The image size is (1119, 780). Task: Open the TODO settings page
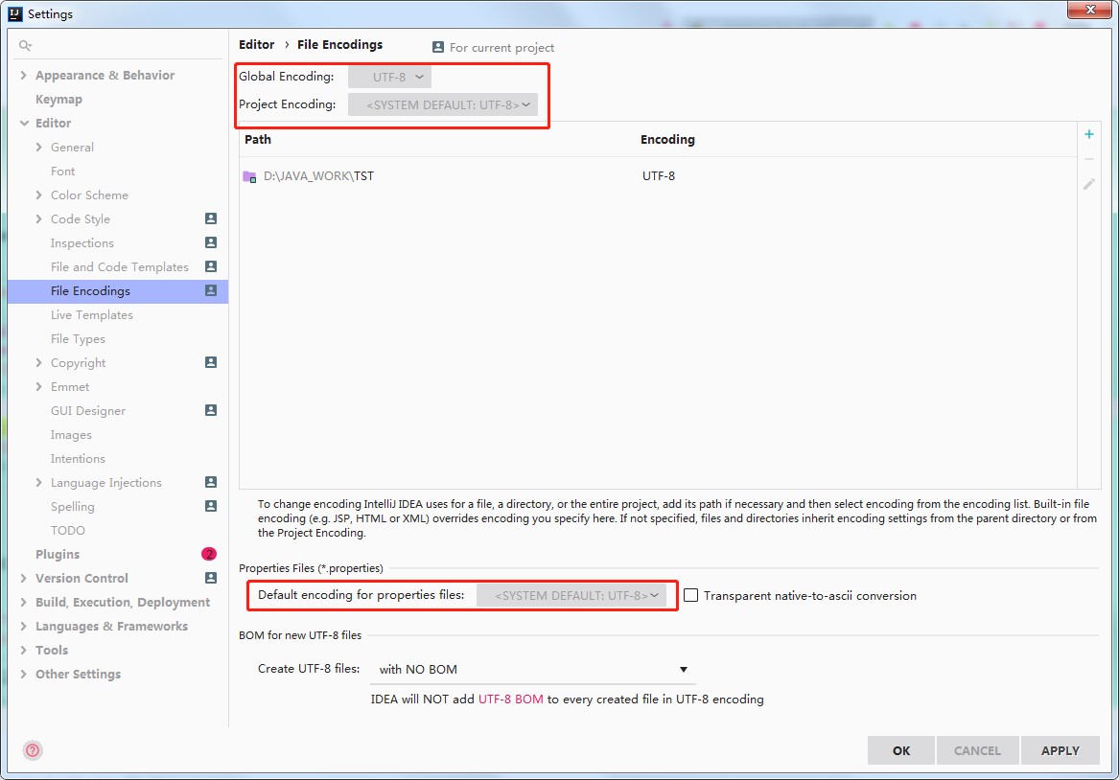pyautogui.click(x=68, y=531)
